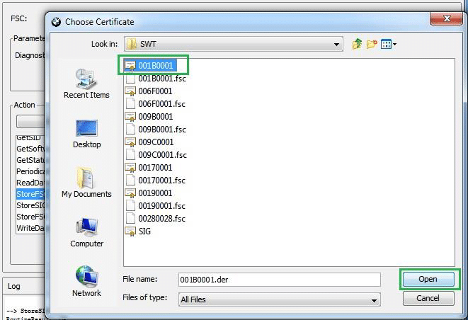Select the Computer shortcut icon

pos(86,227)
